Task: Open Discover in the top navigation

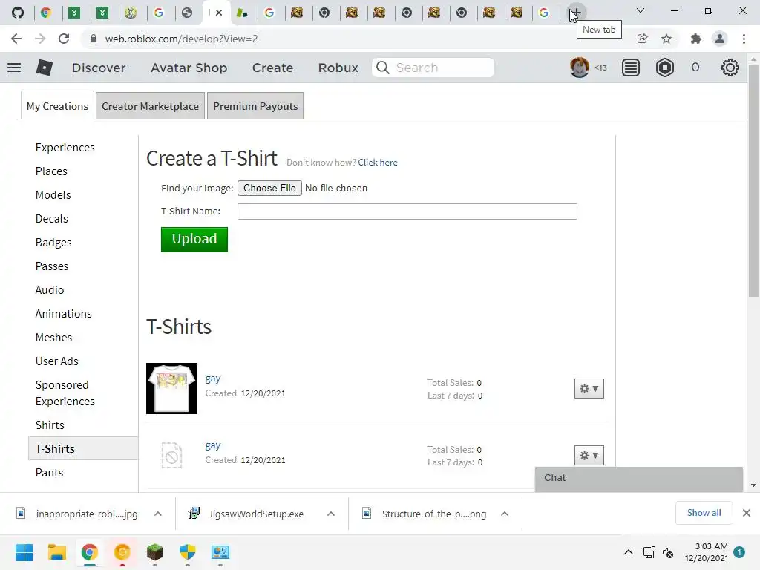Action: coord(99,68)
